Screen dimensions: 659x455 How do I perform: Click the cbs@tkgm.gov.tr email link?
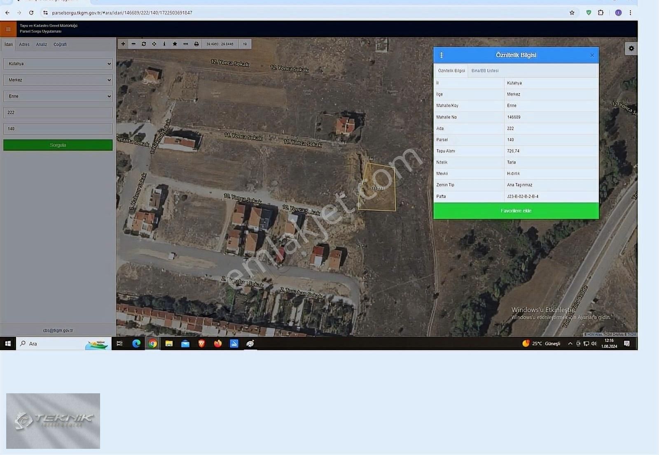[x=58, y=330]
